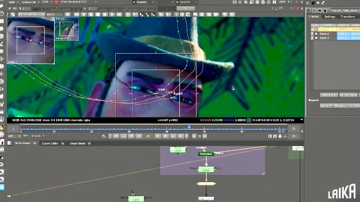The height and width of the screenshot is (202, 360).
Task: Open the 2D view mode dropdown
Action: [x=286, y=9]
